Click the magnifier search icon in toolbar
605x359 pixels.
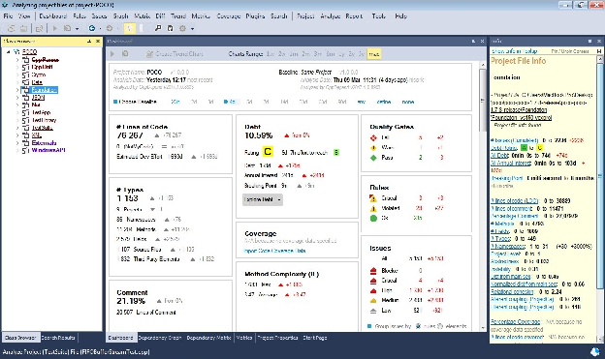[x=158, y=28]
